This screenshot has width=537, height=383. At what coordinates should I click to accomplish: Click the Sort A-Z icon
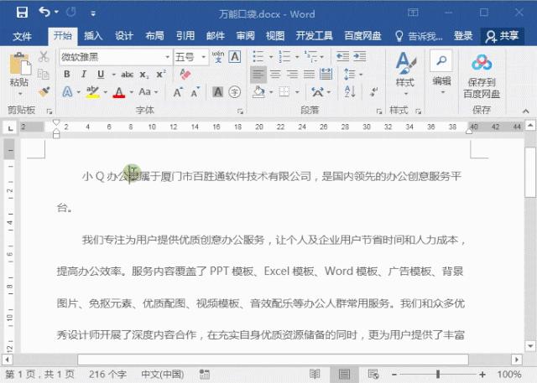pos(350,92)
